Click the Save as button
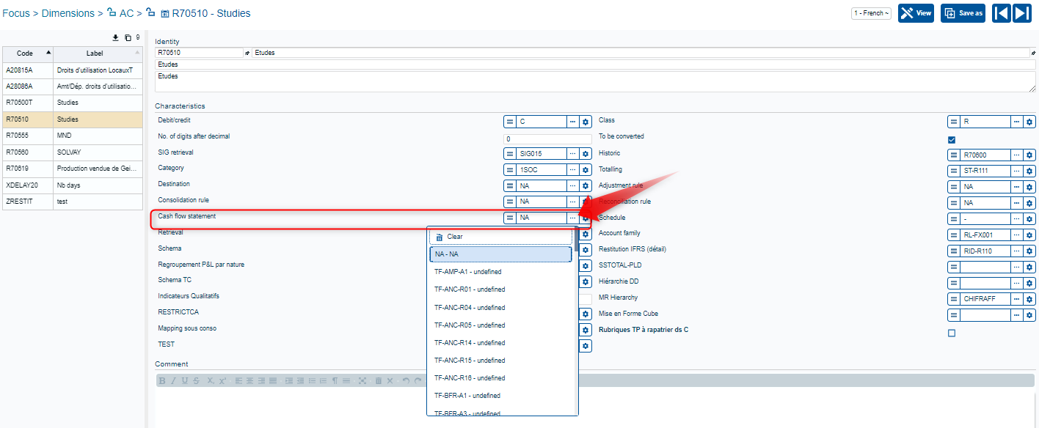Viewport: 1039px width, 428px height. tap(963, 13)
